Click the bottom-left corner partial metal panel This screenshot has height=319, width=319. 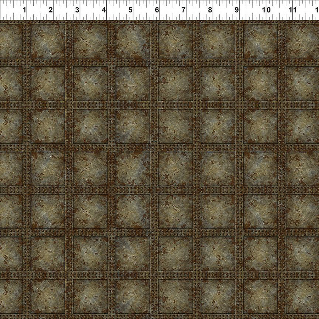tap(11, 299)
